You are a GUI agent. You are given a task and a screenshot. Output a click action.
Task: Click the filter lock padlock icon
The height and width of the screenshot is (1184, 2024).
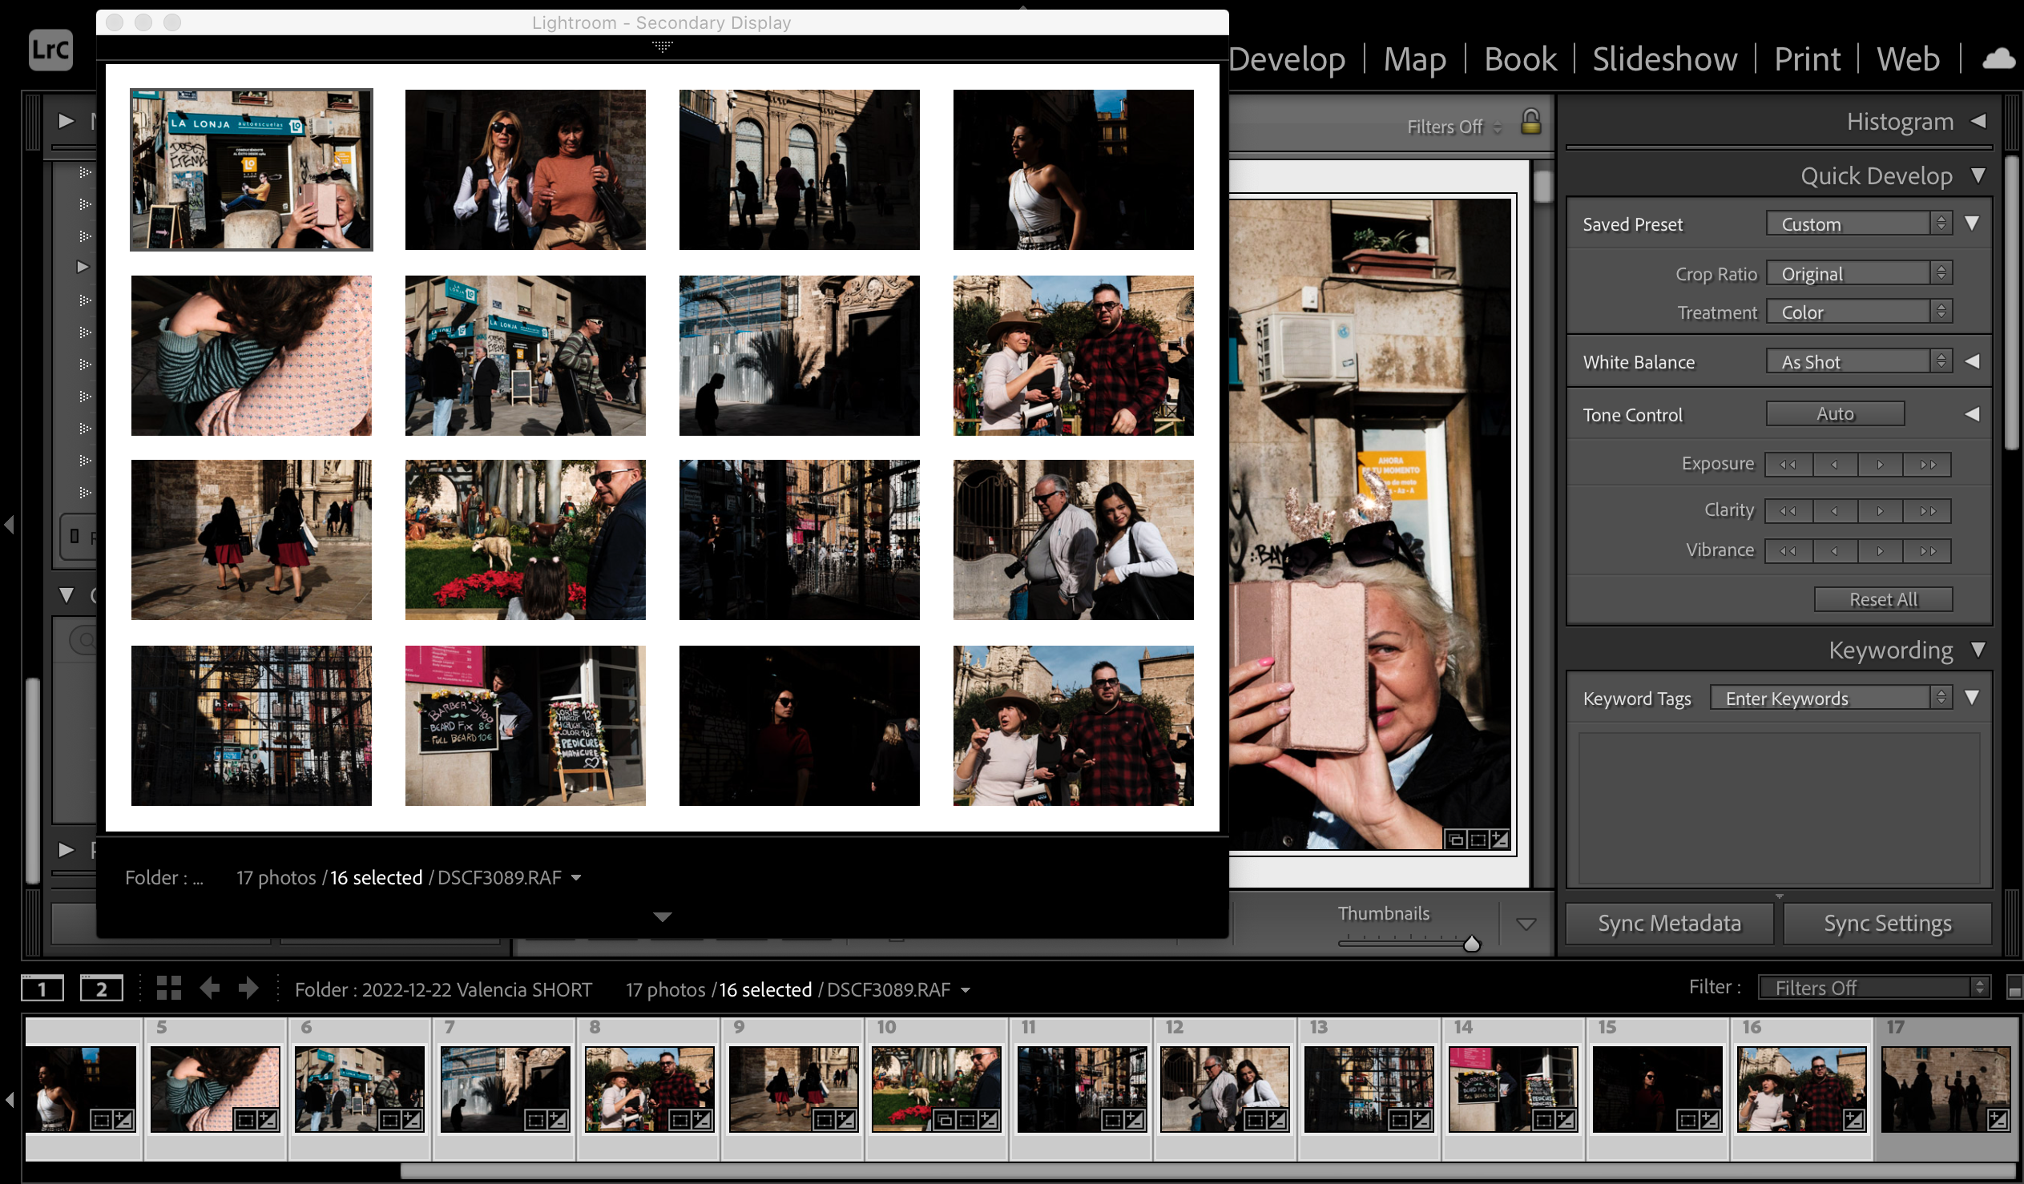(x=1531, y=123)
